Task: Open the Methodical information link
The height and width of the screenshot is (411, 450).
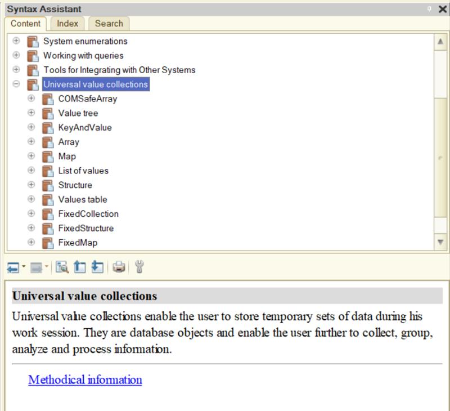Action: point(85,380)
